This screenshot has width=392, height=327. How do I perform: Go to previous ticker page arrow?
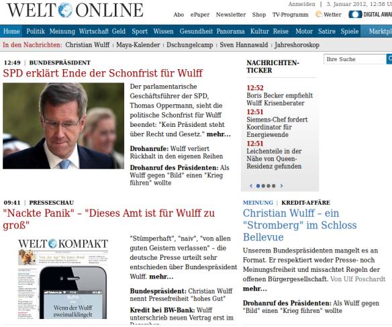point(251,186)
